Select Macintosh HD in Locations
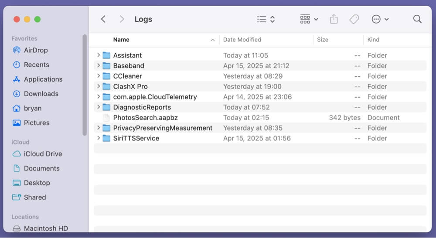This screenshot has width=436, height=238. (45, 228)
